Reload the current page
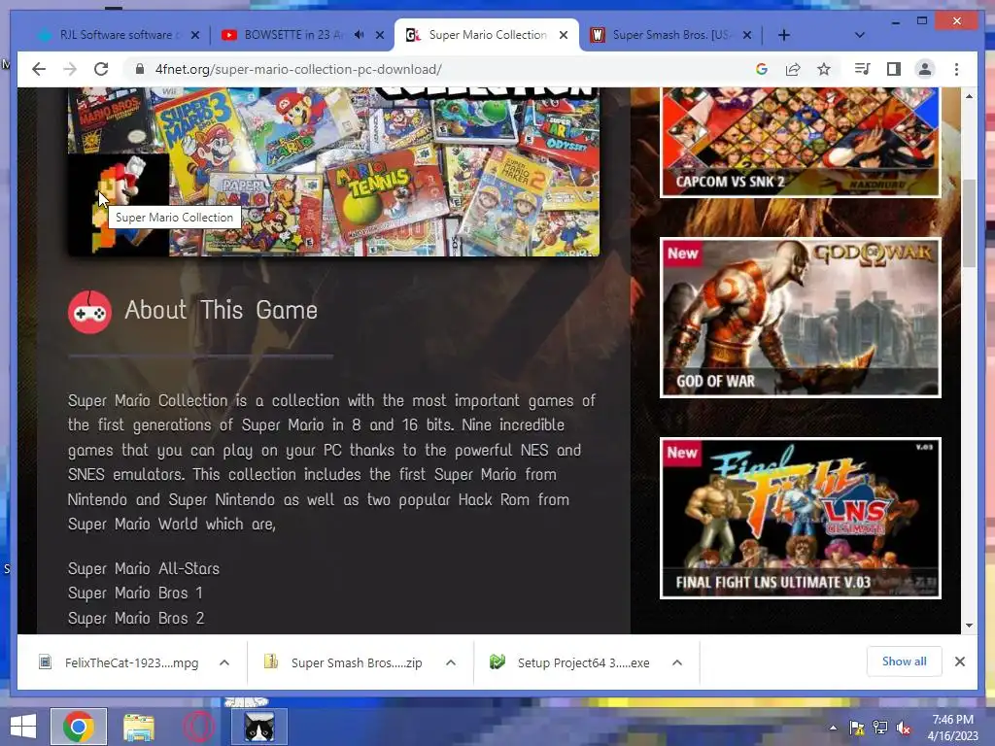The image size is (995, 746). click(x=101, y=69)
